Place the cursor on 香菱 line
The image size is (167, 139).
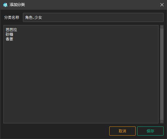[9, 39]
